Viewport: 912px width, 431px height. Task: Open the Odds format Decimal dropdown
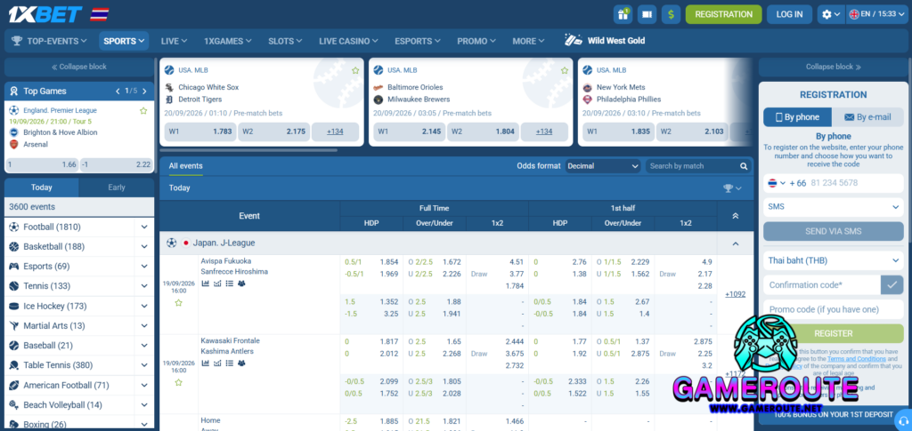[x=603, y=166]
